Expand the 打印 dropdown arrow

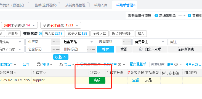(x=51, y=64)
